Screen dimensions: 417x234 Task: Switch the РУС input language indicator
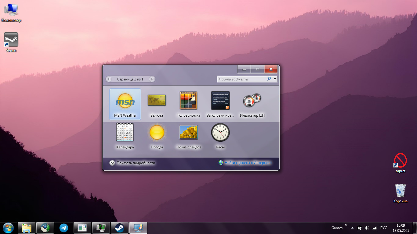tap(384, 228)
